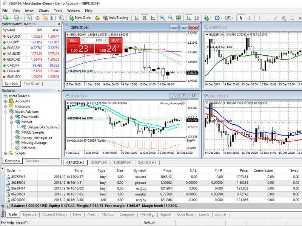Toggle the Data Window toolbar button

click(37, 18)
